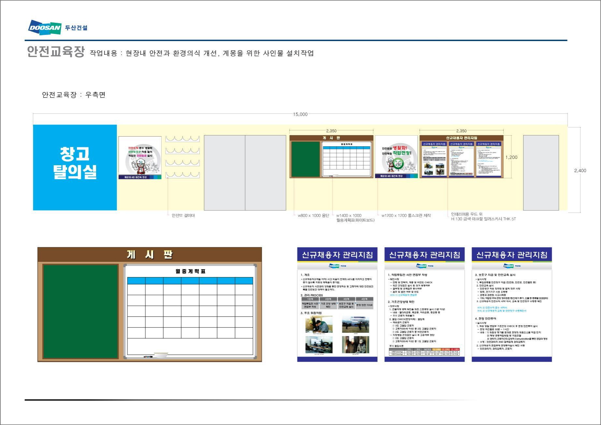Image resolution: width=601 pixels, height=425 pixels.
Task: Click the 'w1200 x 1200 롤스크린 제작' annotation
Action: point(406,215)
